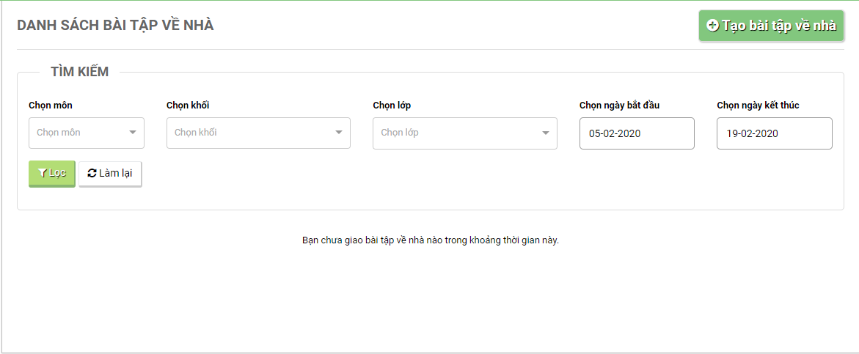Click the refresh icon on the Làm lại button
Screen dimensions: 859x354
tap(92, 173)
